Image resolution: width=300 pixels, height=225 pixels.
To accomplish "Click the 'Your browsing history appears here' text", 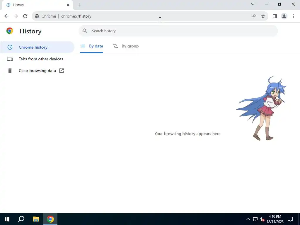I will pyautogui.click(x=187, y=134).
